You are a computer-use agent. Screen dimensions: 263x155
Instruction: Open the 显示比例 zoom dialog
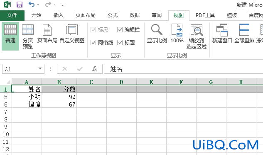[x=157, y=34]
